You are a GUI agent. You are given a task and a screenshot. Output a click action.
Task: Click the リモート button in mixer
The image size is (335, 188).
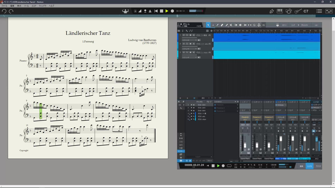pyautogui.click(x=210, y=160)
